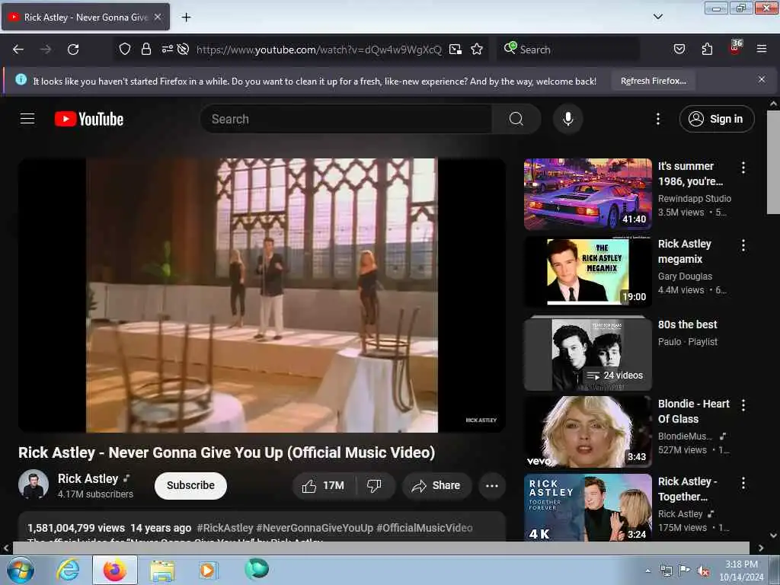Select the Rick Astley - Never Gonna Give tab

pyautogui.click(x=85, y=17)
